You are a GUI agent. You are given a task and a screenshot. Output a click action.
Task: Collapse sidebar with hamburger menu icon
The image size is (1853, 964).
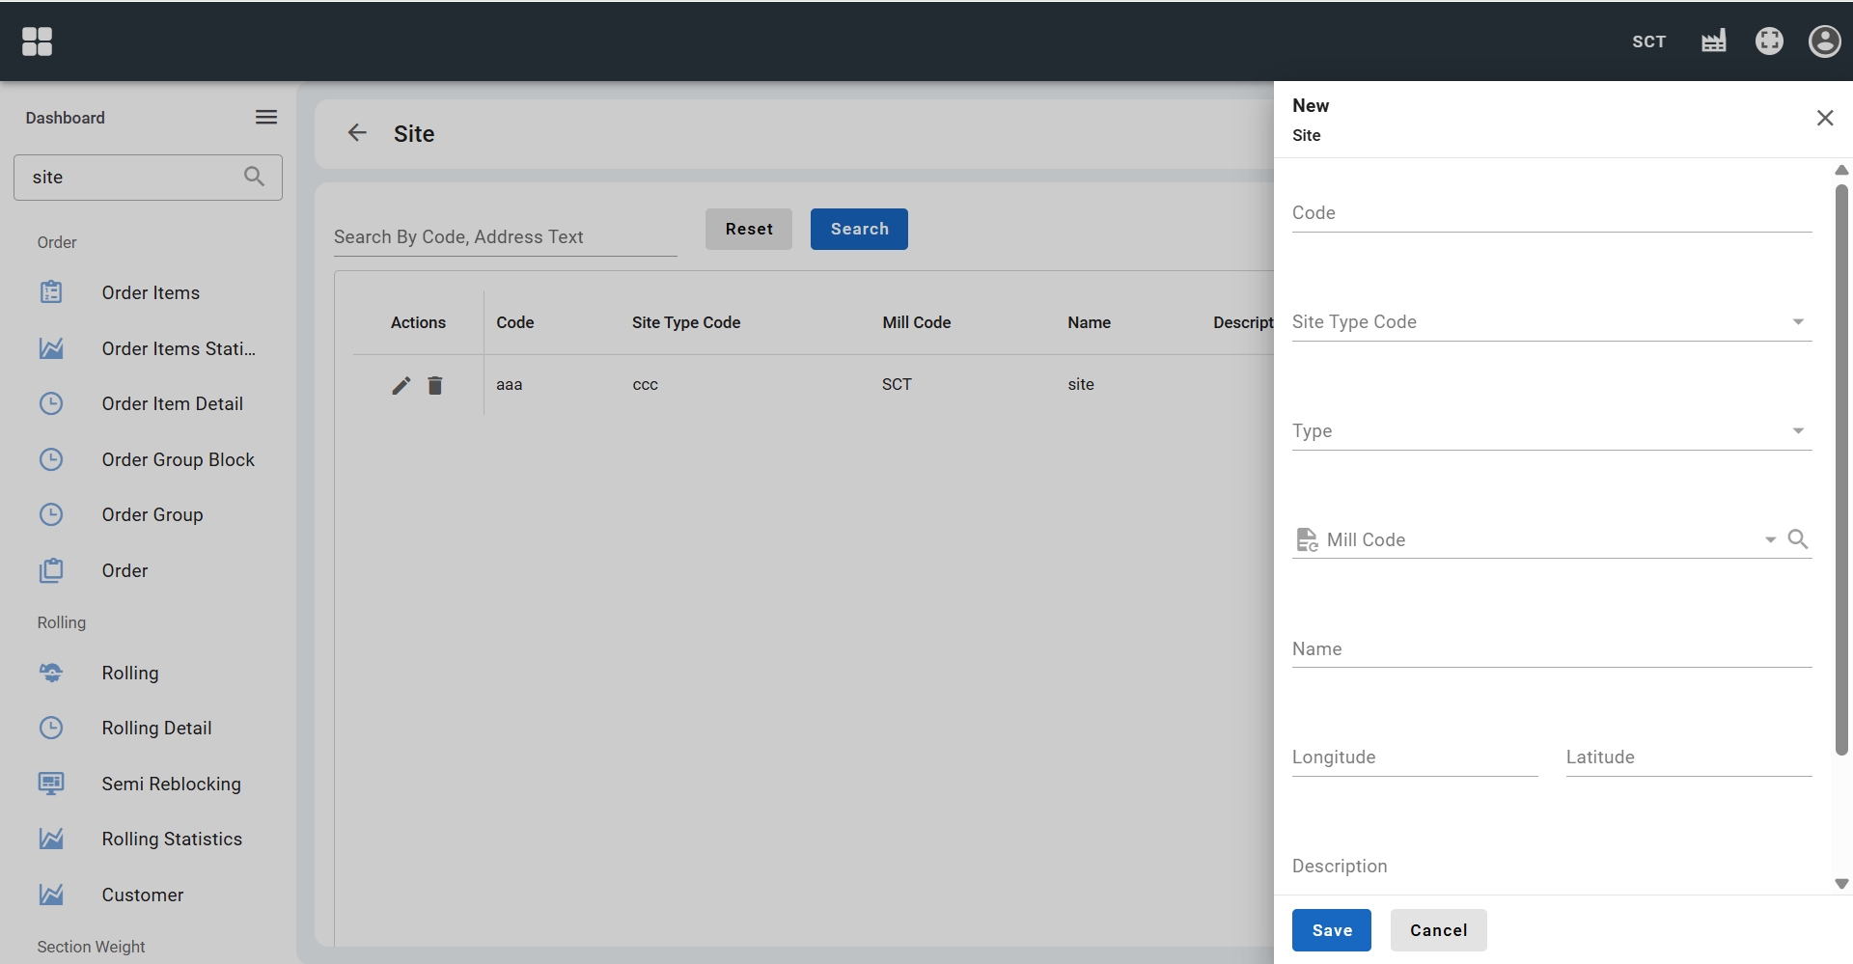(x=266, y=118)
